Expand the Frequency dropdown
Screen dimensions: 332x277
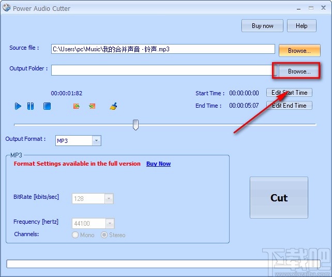pos(110,223)
